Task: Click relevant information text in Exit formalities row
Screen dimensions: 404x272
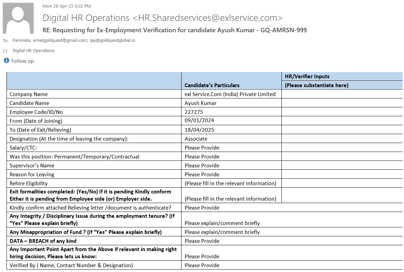Action: [x=230, y=199]
